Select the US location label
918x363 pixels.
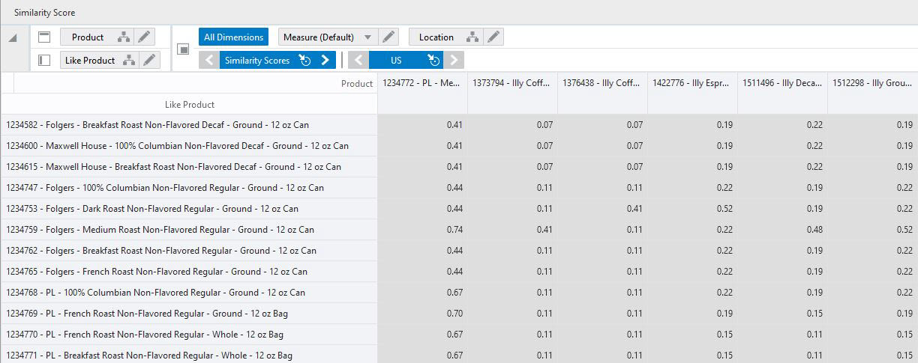[396, 61]
